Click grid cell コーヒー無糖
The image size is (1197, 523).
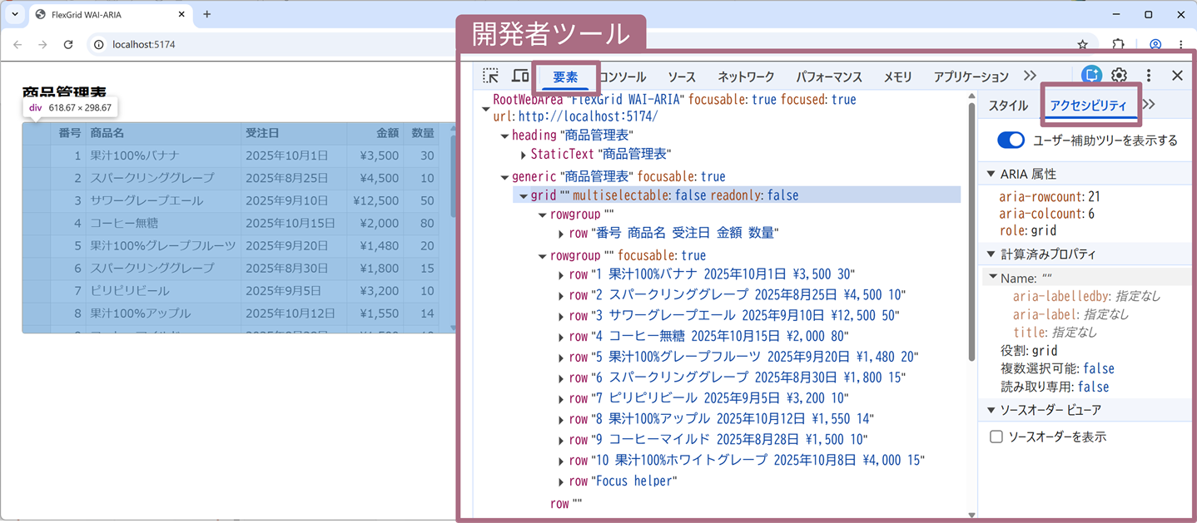[x=164, y=223]
